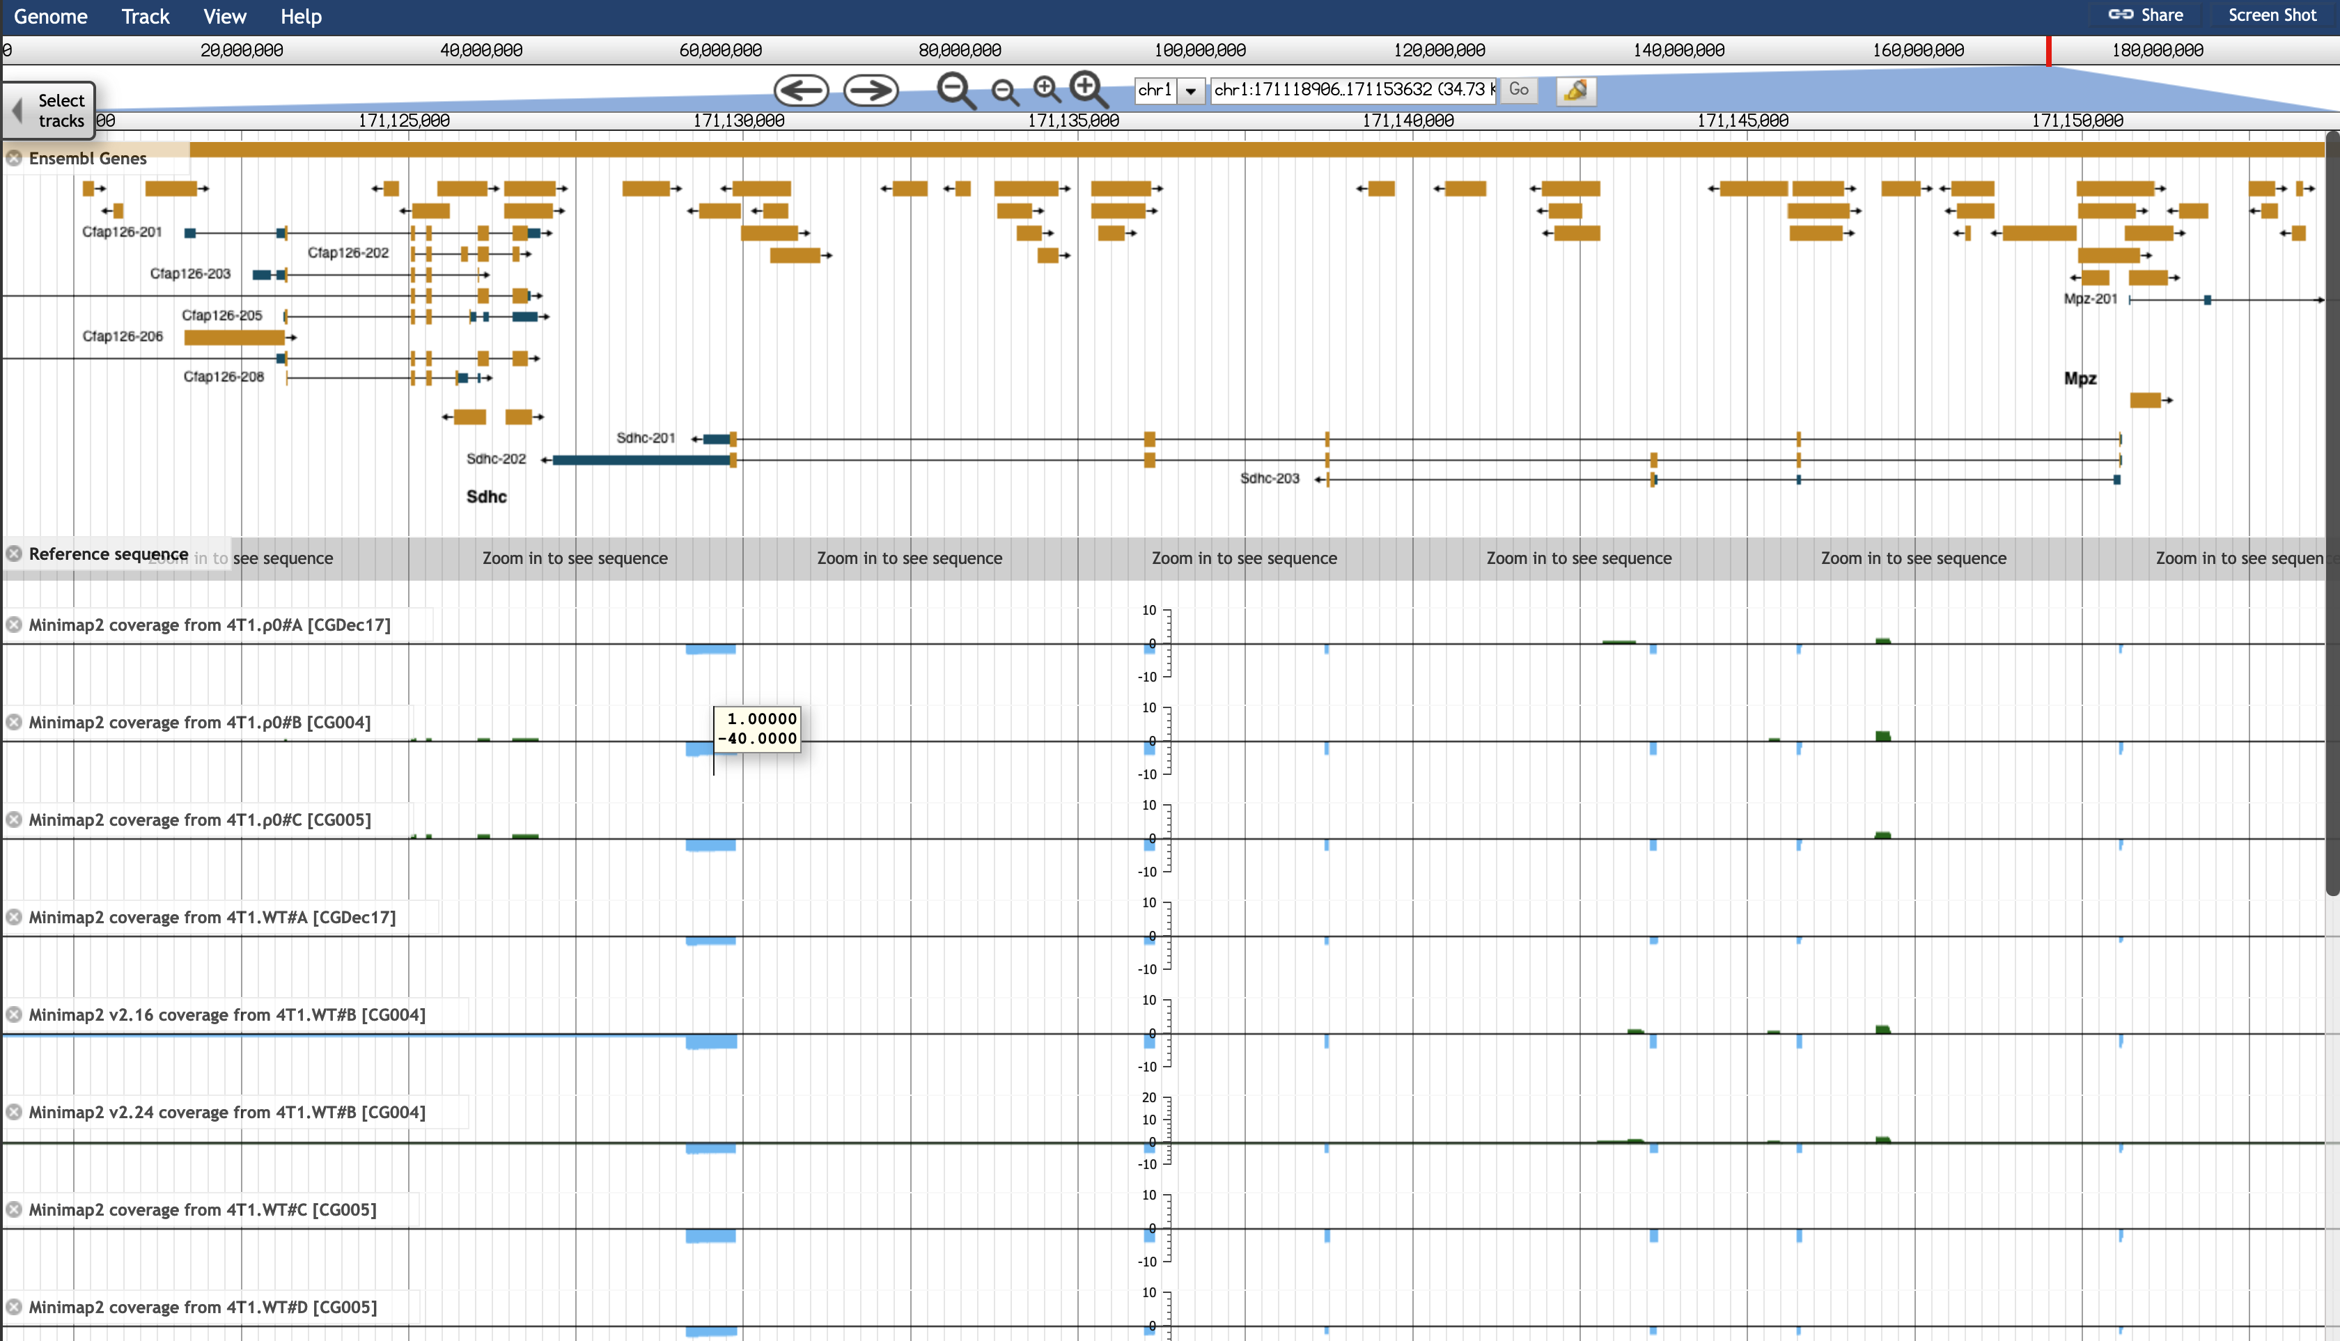Click the pan left arrow icon
2340x1341 pixels.
(802, 89)
